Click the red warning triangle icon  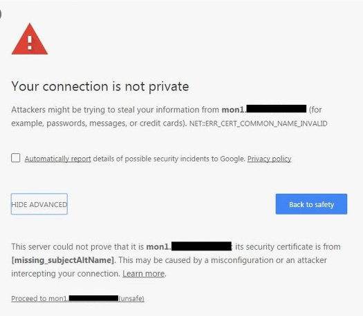point(30,39)
